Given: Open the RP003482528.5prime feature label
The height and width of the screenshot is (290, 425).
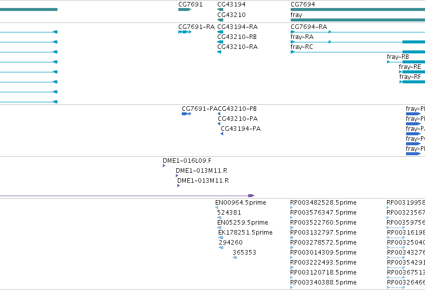Looking at the screenshot, I should click(323, 203).
